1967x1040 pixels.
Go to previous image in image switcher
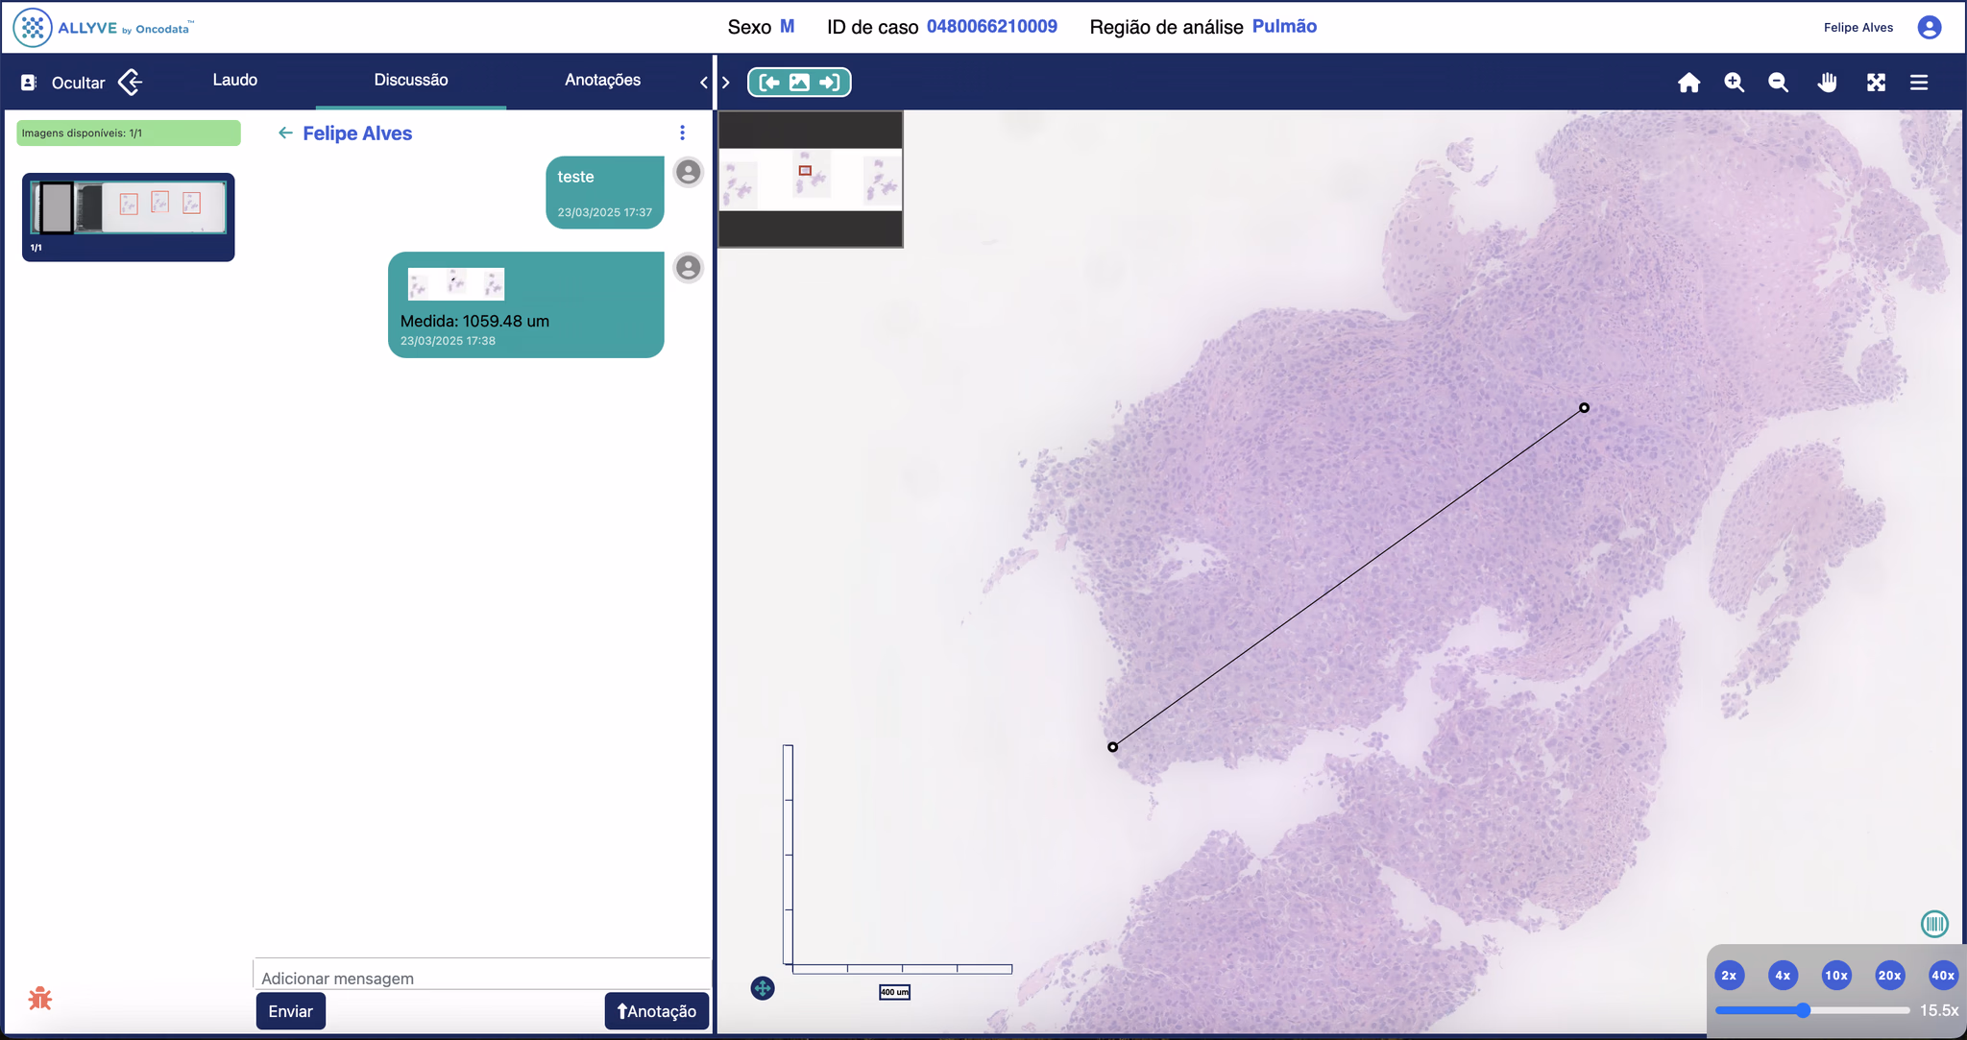(769, 83)
